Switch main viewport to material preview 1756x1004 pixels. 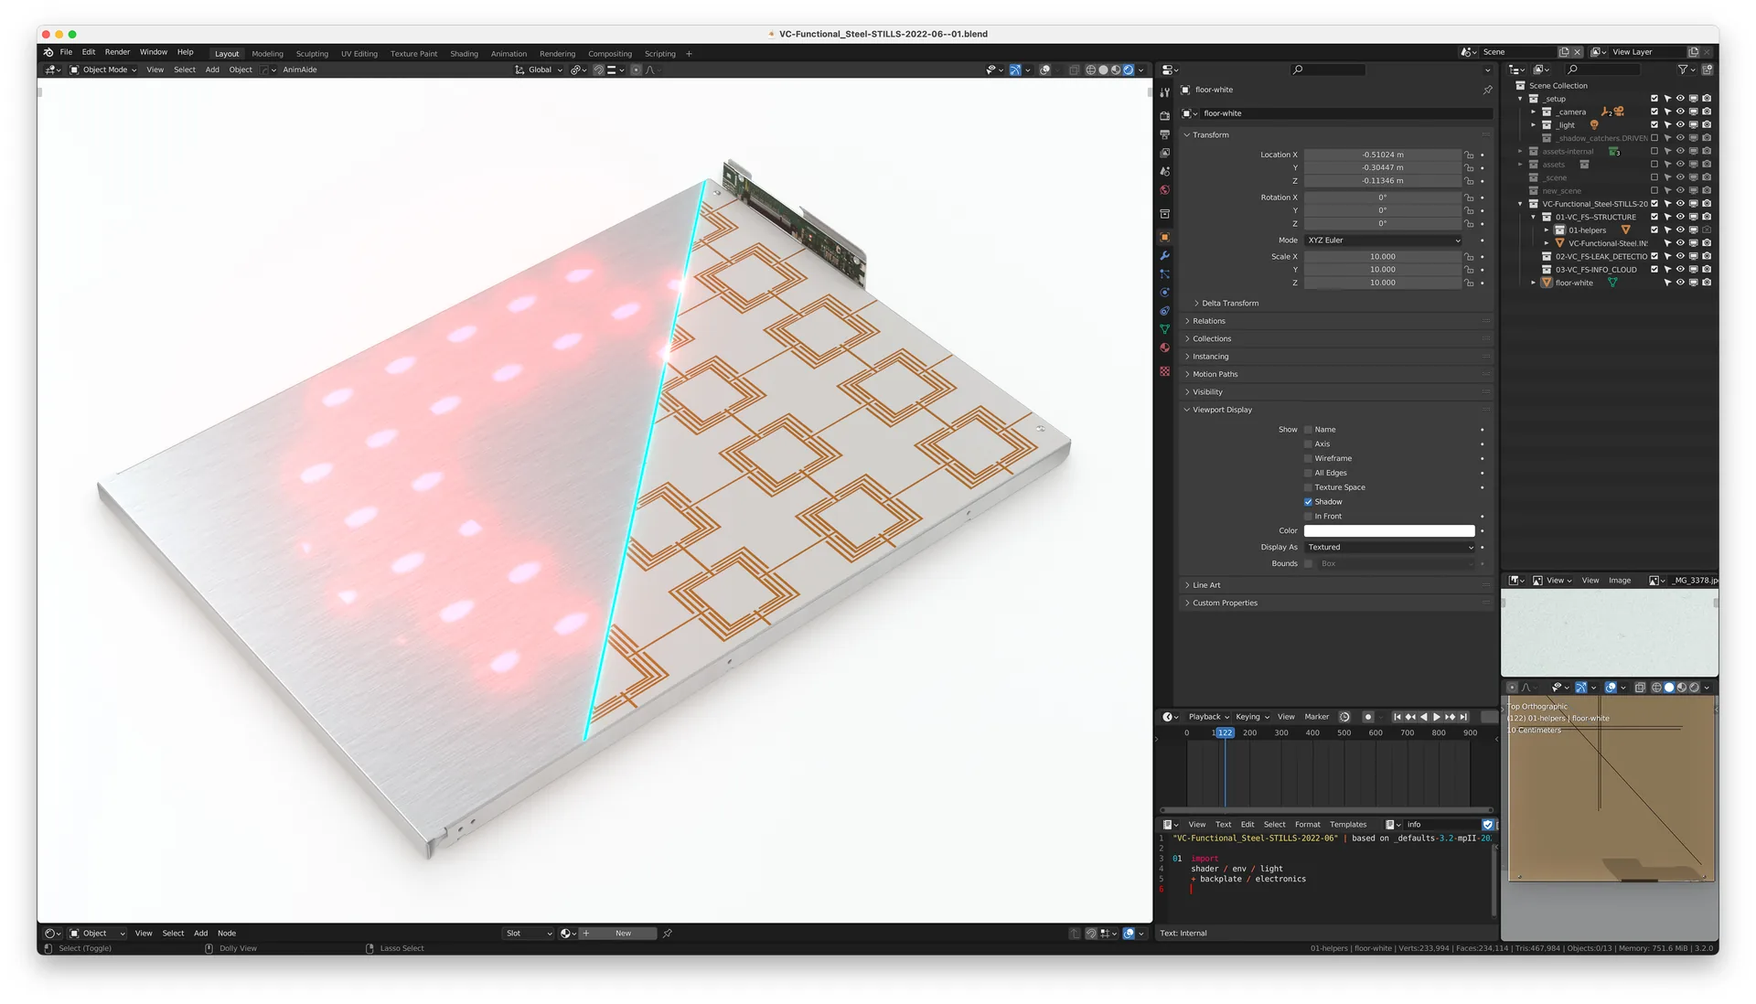pos(1116,69)
